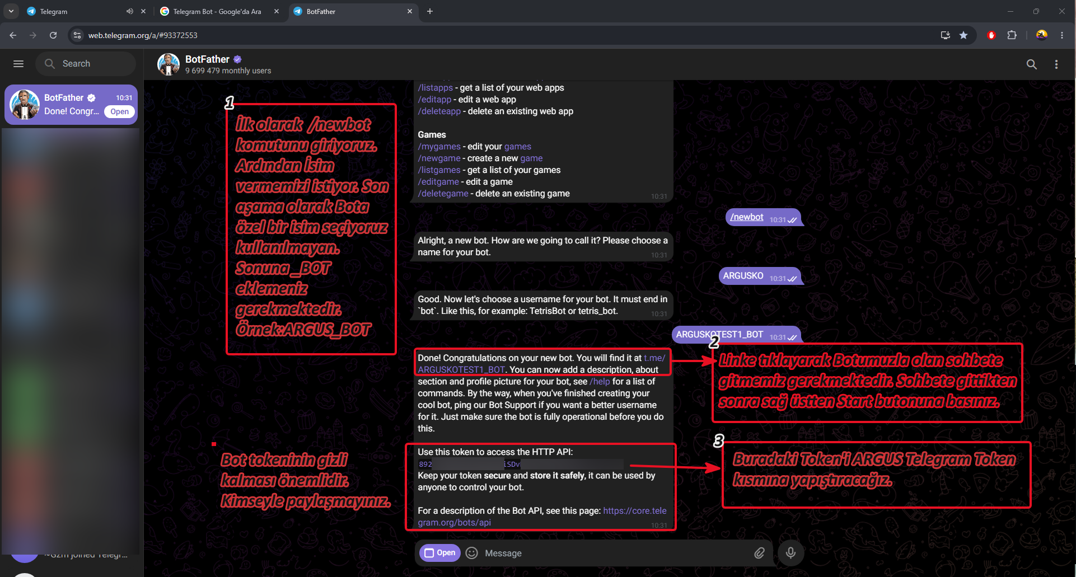1076x577 pixels.
Task: Attach a file with paperclip icon
Action: pyautogui.click(x=759, y=553)
